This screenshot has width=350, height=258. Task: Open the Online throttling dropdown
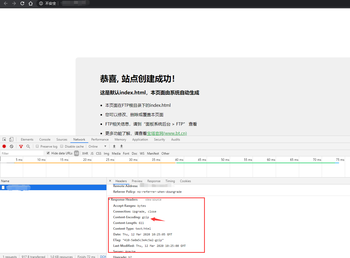[97, 147]
